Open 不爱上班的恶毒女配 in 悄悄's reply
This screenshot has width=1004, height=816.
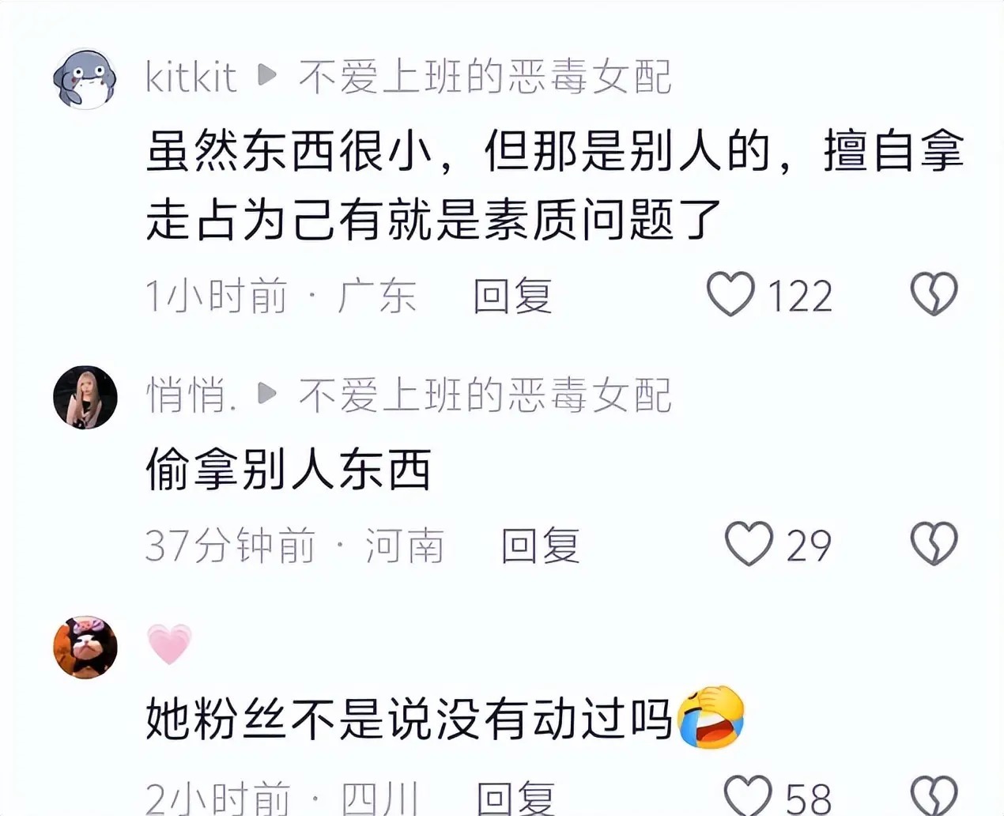485,395
